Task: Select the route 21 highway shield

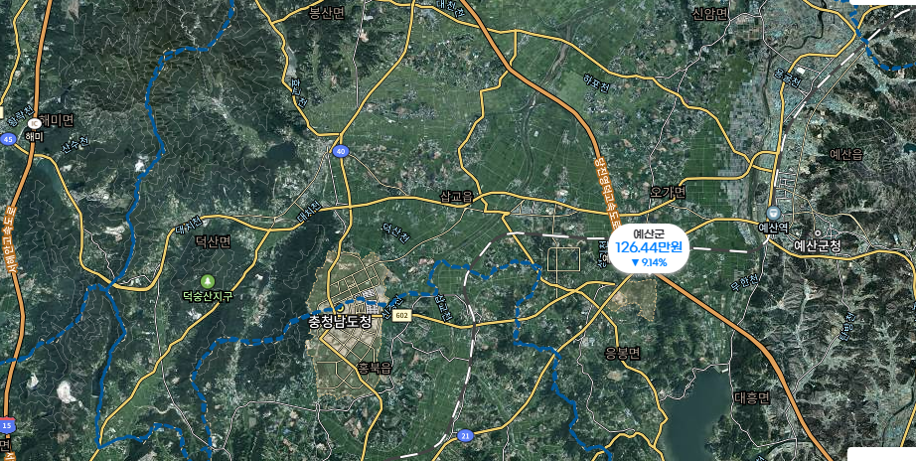Action: (x=465, y=435)
